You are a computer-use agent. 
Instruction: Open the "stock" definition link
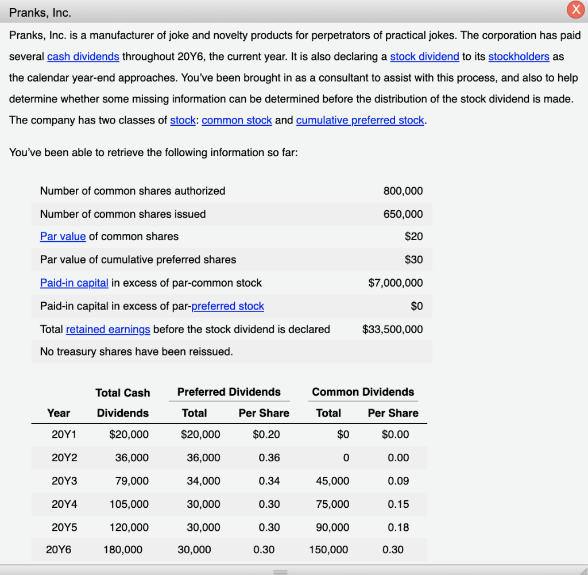pos(183,120)
